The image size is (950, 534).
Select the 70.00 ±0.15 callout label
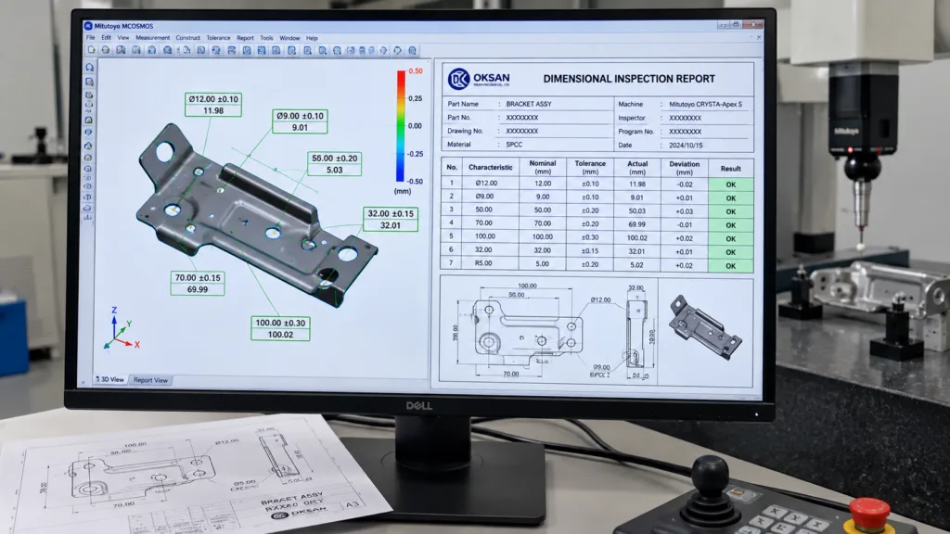[x=198, y=284]
